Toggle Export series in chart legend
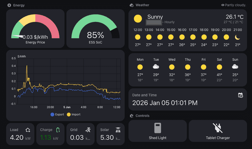Screen dimensions: 252x149 point(57,114)
